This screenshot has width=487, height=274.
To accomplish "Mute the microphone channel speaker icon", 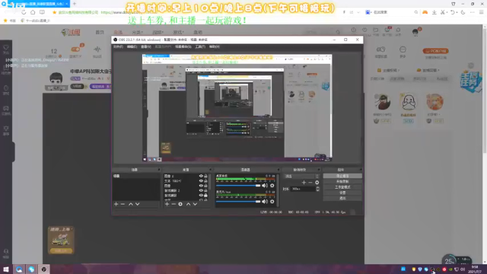I will coord(265,201).
